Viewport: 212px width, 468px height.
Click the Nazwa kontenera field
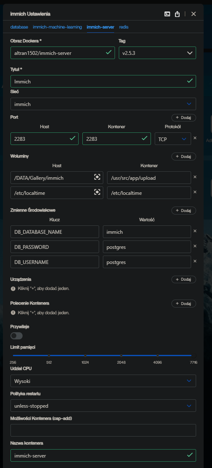click(103, 455)
